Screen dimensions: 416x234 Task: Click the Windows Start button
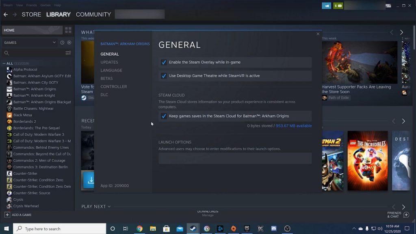click(6, 228)
